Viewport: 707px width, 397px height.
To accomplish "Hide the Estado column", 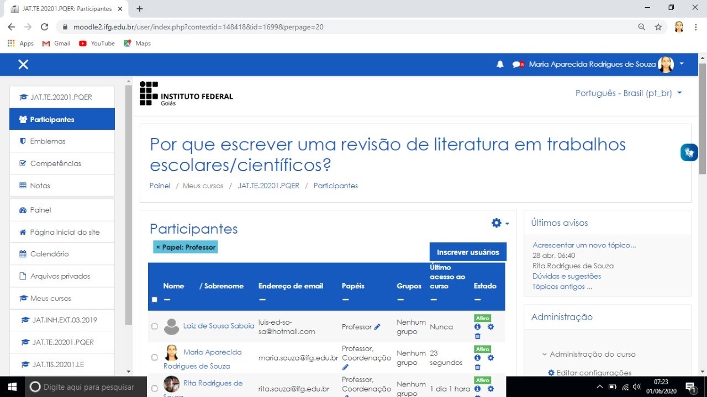I will (x=477, y=299).
